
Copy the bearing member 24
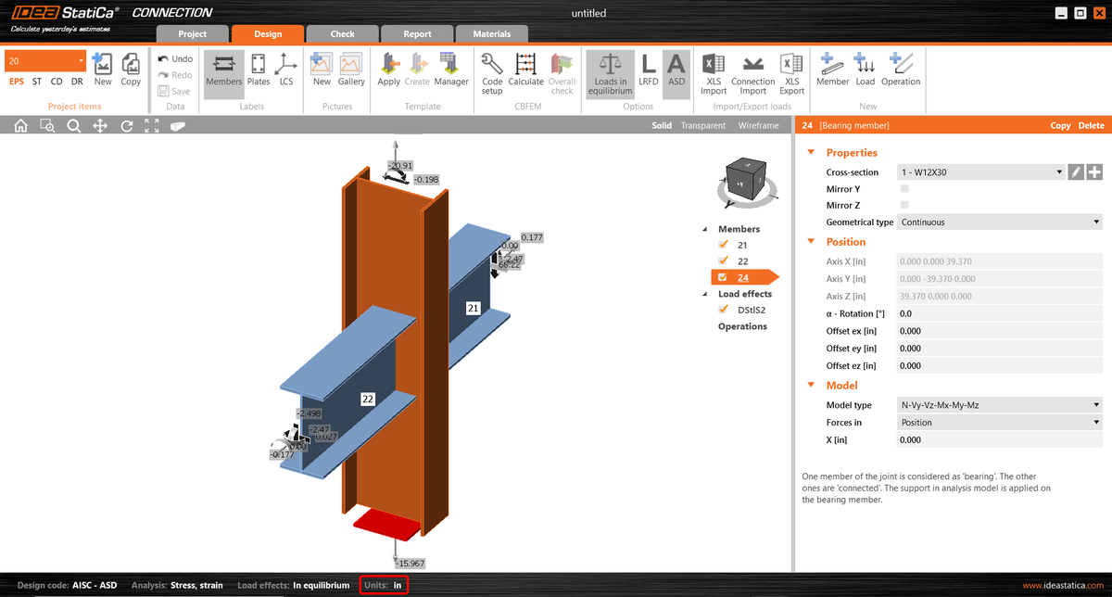point(1060,124)
